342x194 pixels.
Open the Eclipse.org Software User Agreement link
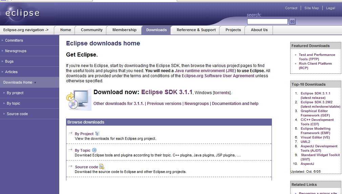(218, 76)
